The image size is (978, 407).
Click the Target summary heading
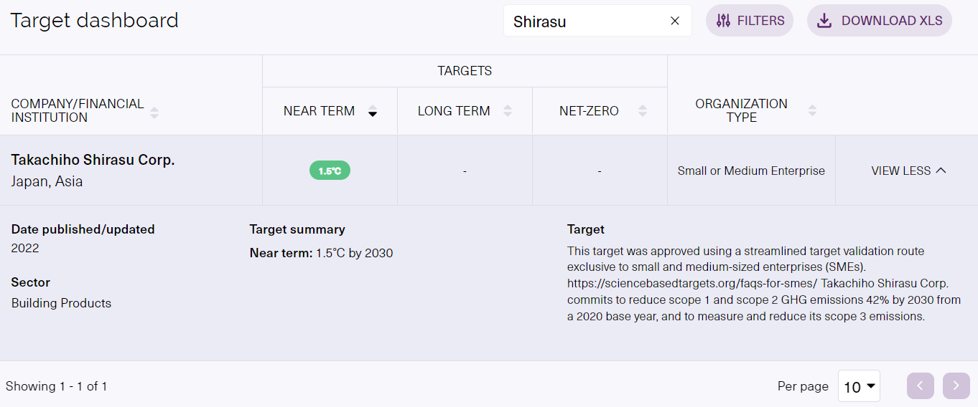coord(297,229)
